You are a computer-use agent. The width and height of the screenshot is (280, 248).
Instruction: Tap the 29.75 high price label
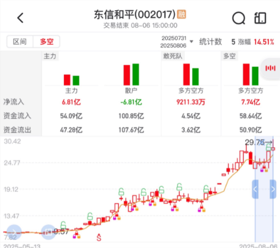(x=255, y=142)
